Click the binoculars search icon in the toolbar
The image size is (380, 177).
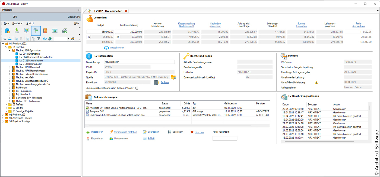(x=73, y=39)
